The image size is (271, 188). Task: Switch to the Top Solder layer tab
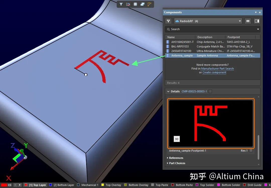pos(205,185)
